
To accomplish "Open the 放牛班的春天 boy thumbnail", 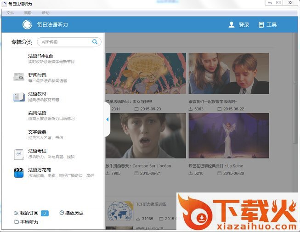I will coord(146,136).
